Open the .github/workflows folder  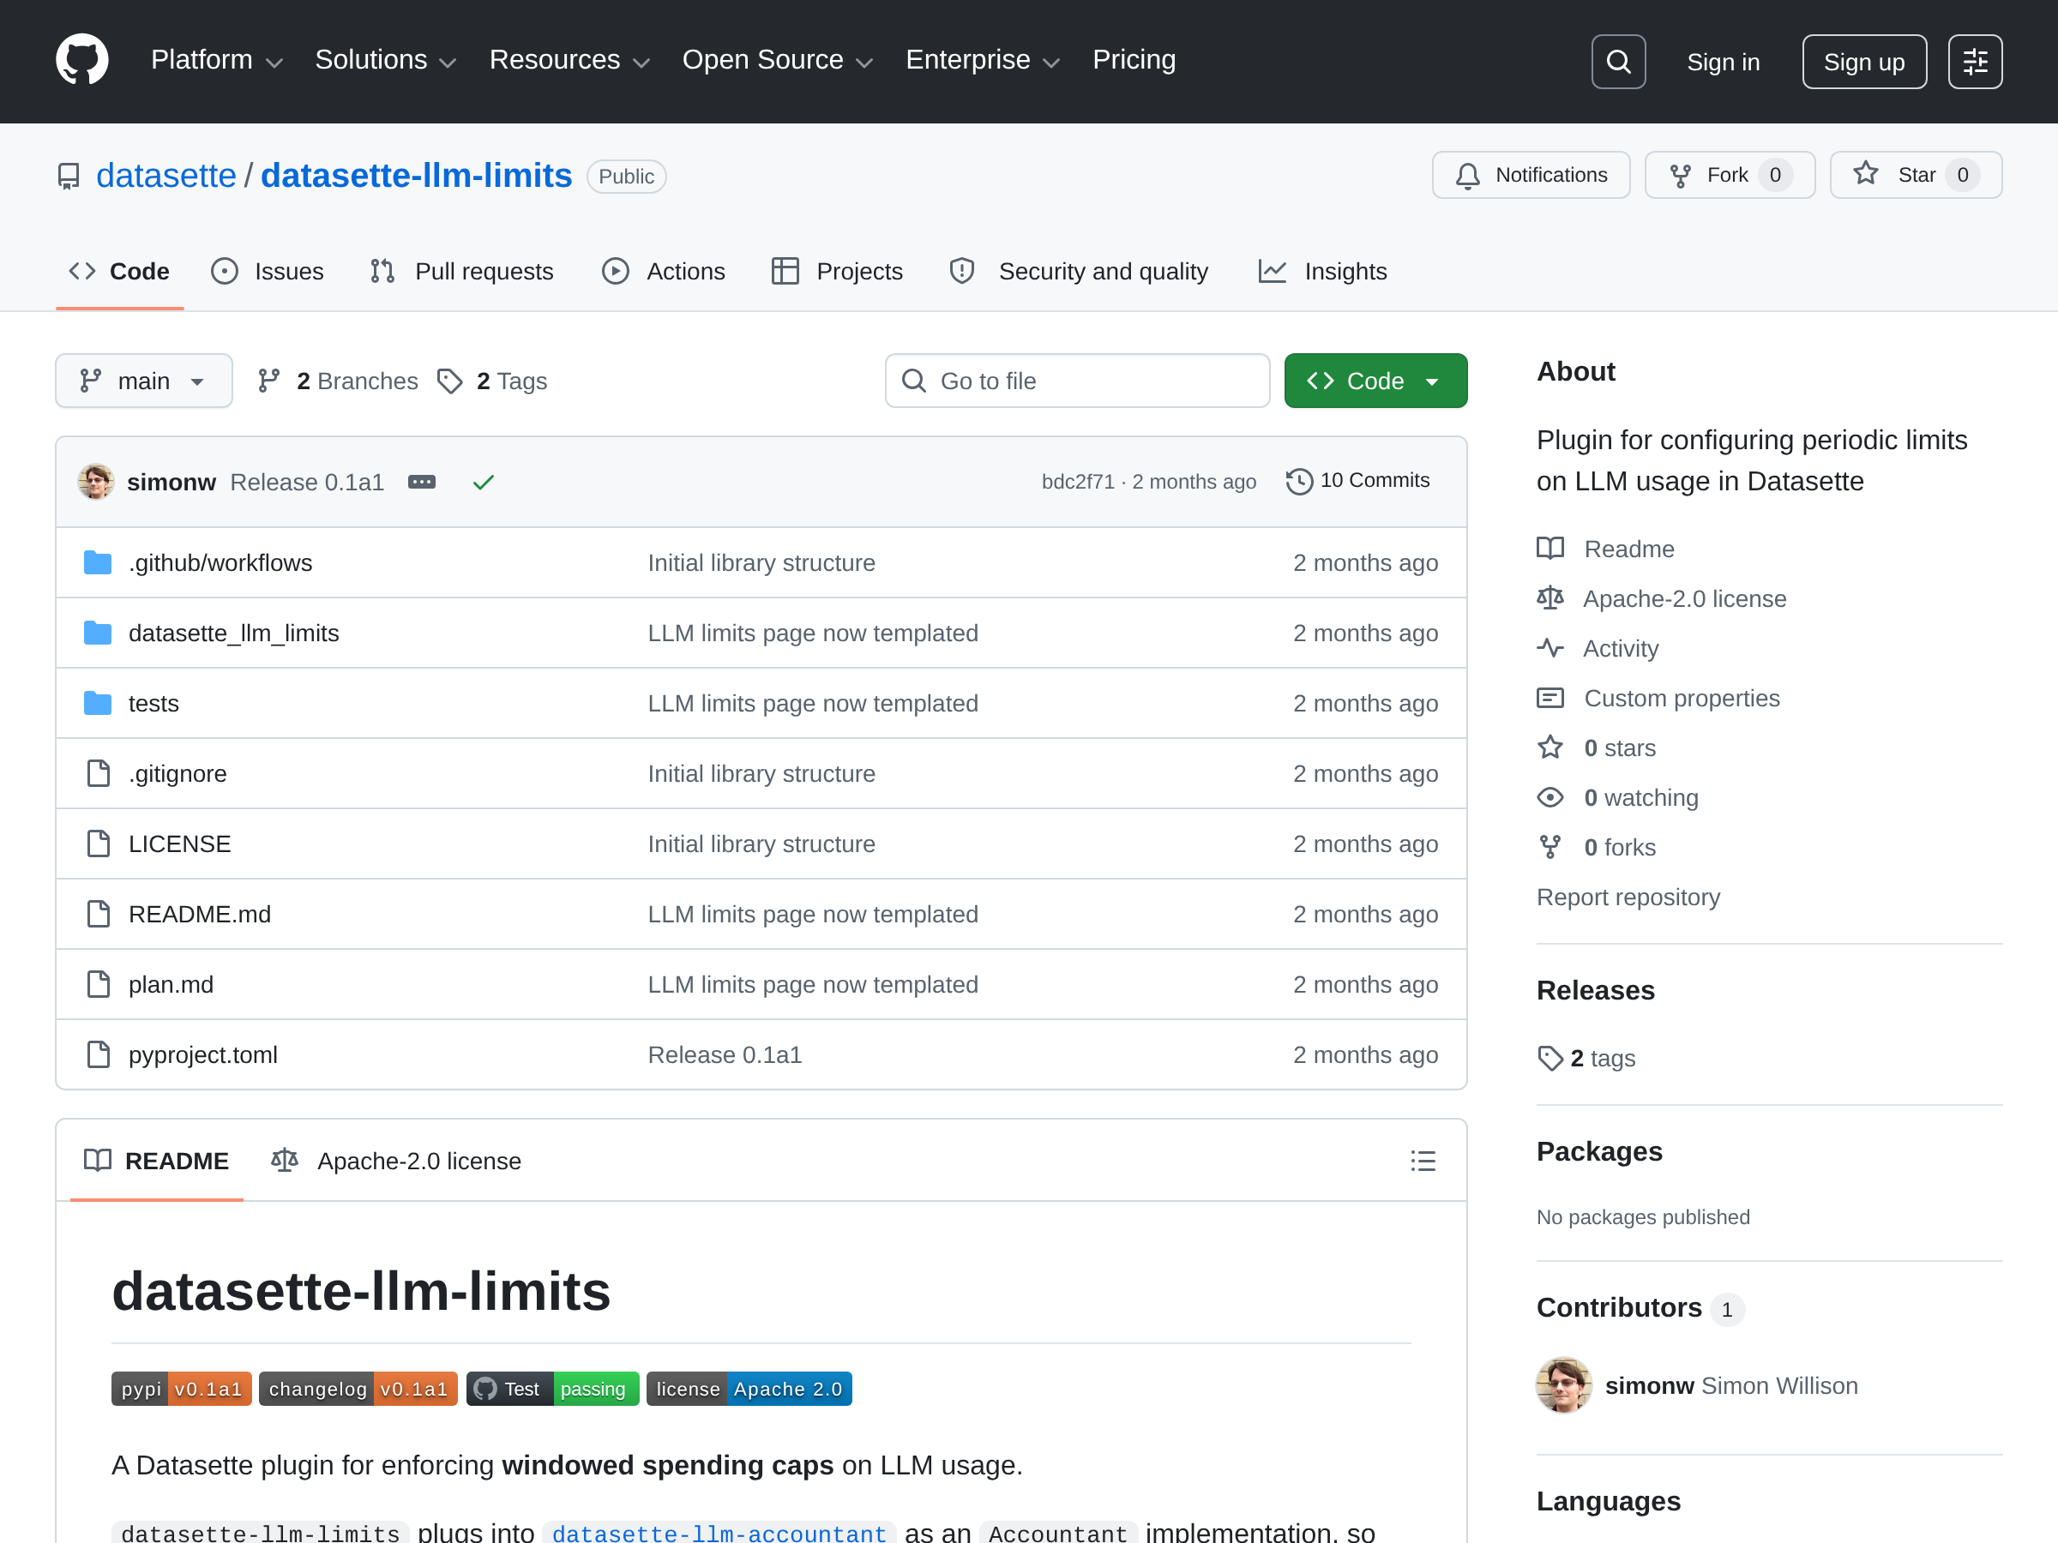(220, 562)
